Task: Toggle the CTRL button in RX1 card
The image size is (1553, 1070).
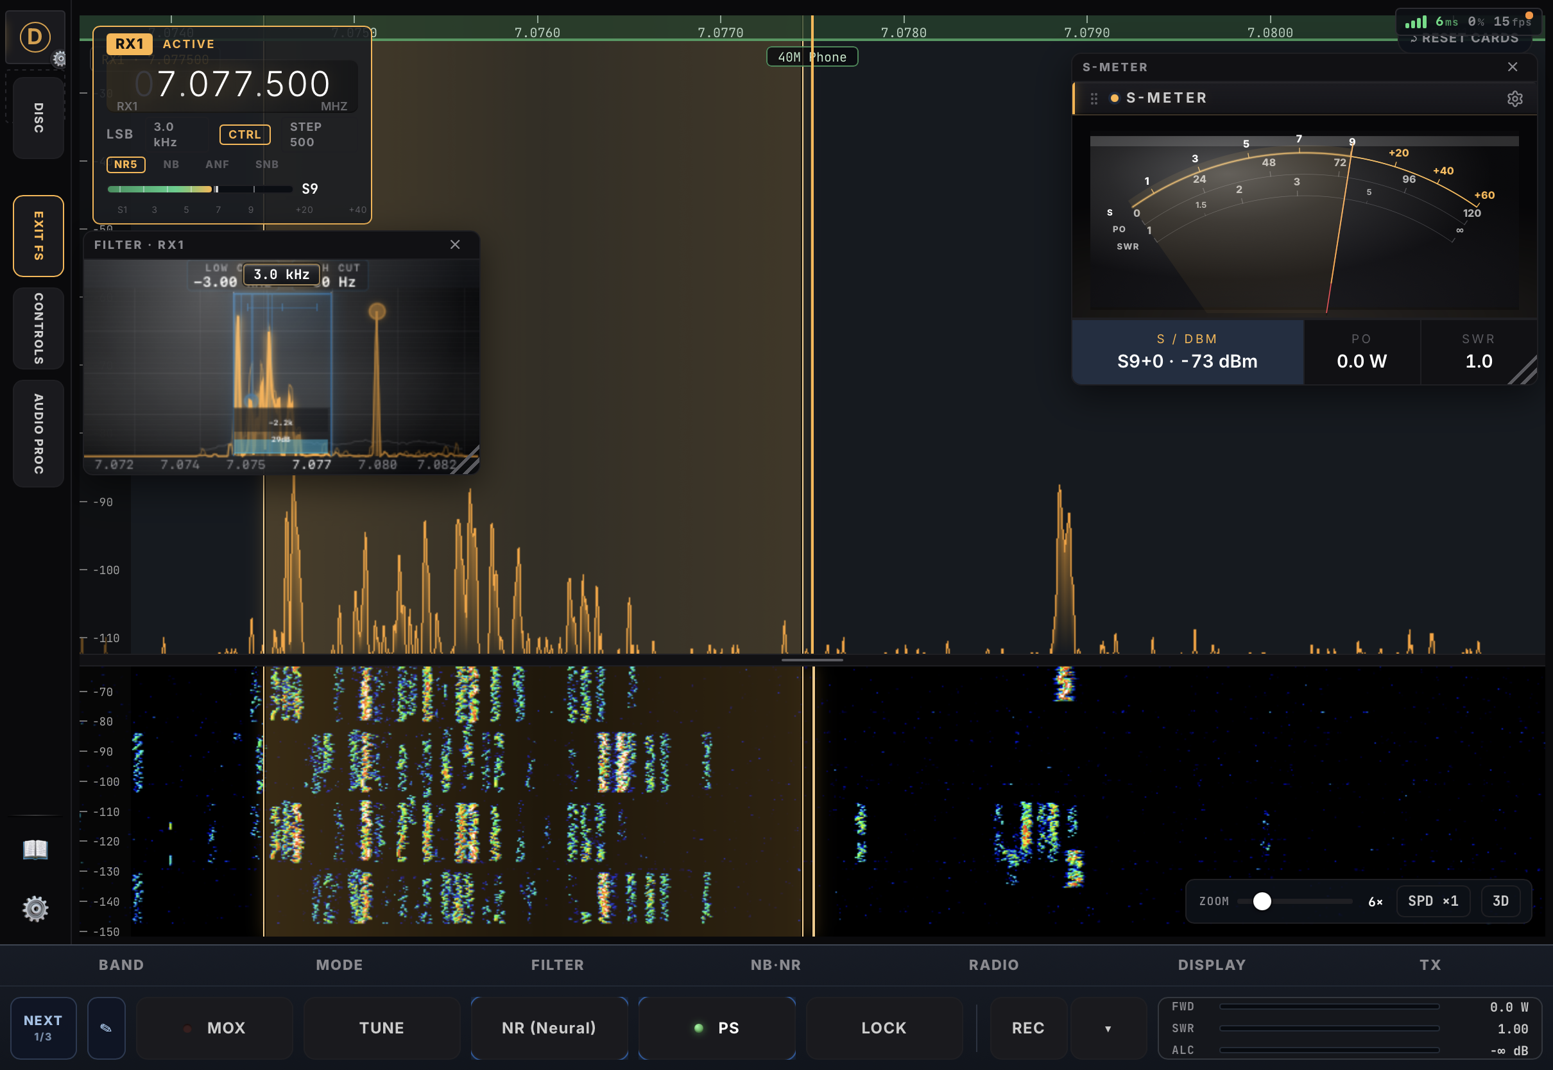Action: (245, 135)
